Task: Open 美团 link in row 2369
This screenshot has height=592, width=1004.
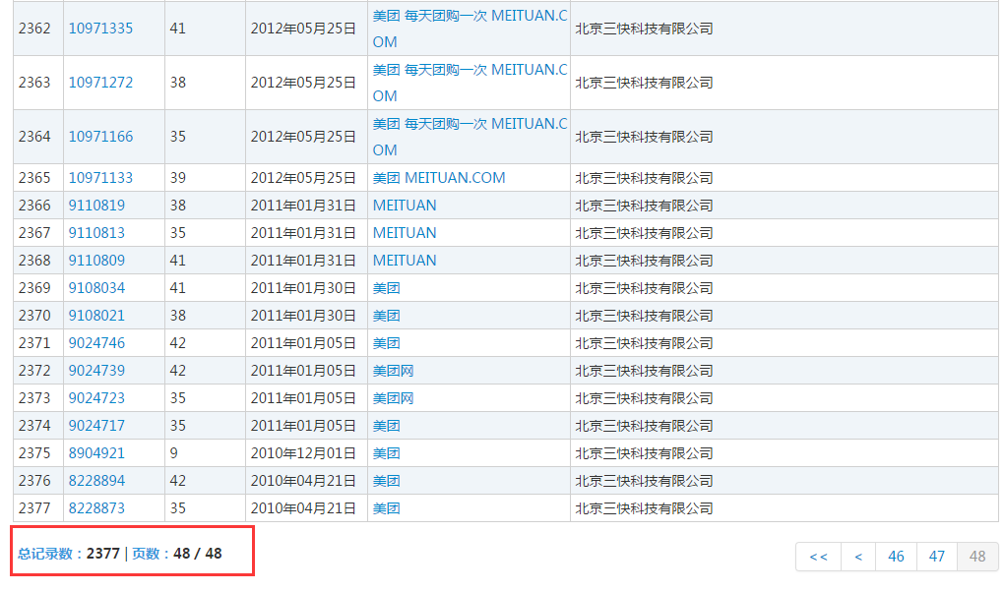Action: 386,288
